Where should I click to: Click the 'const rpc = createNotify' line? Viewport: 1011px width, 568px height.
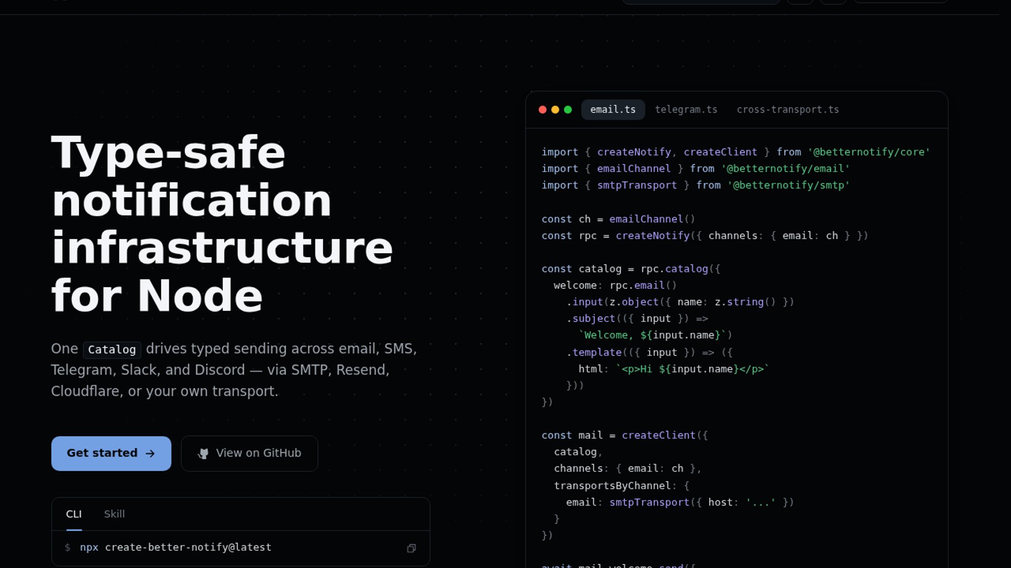(x=705, y=236)
